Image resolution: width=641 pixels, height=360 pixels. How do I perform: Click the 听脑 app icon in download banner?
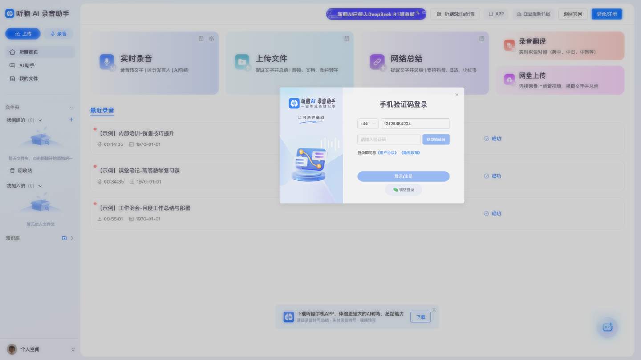[289, 317]
